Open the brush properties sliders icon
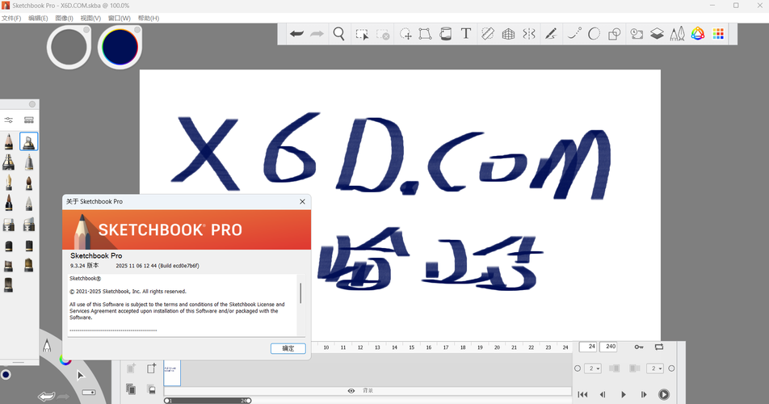 pyautogui.click(x=9, y=120)
